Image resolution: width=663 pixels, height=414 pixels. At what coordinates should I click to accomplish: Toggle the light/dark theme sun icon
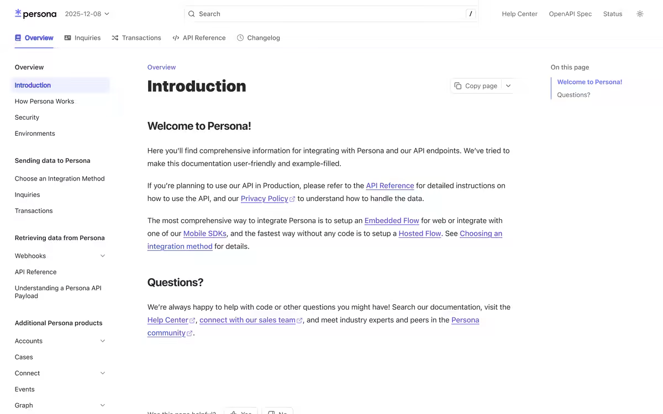[x=640, y=14]
